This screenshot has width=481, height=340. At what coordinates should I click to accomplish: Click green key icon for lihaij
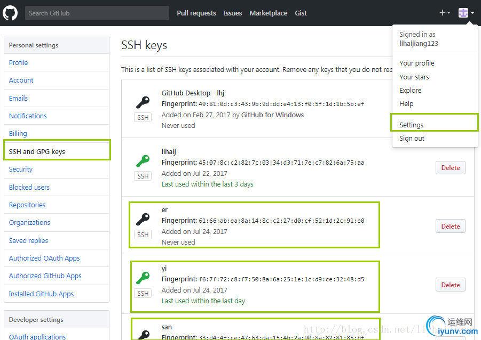pos(143,161)
